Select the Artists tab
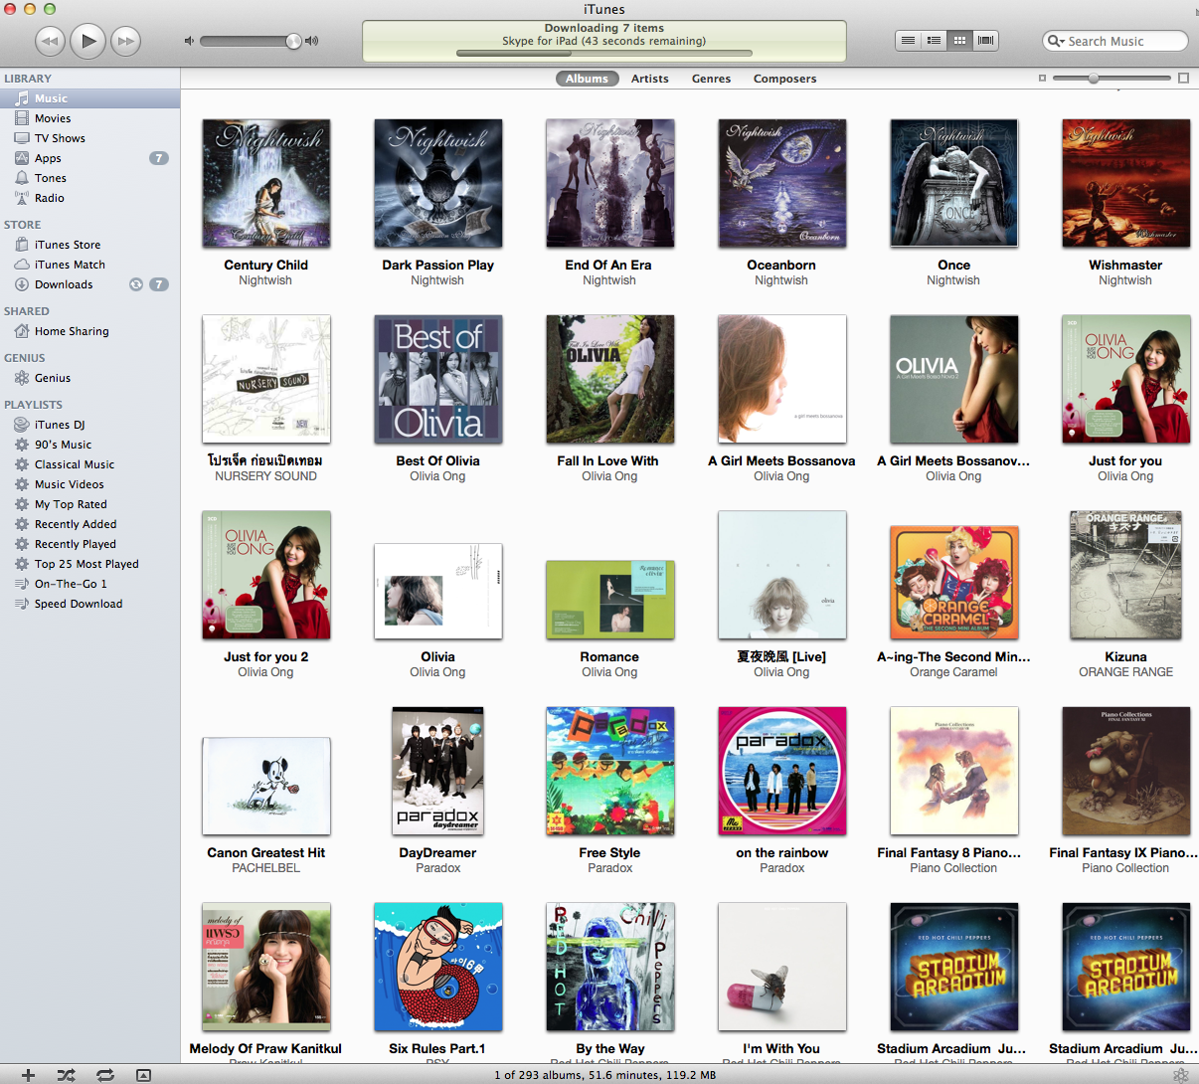1199x1084 pixels. (650, 79)
